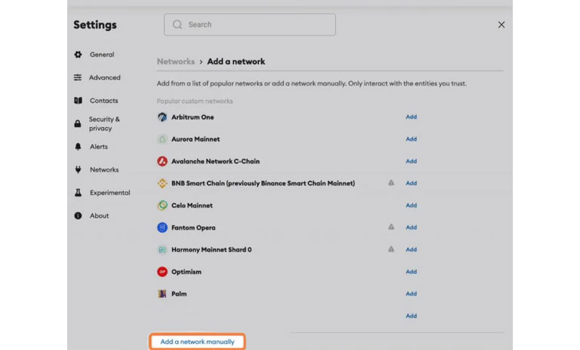
Task: Open the Experimental settings section
Action: tap(110, 193)
